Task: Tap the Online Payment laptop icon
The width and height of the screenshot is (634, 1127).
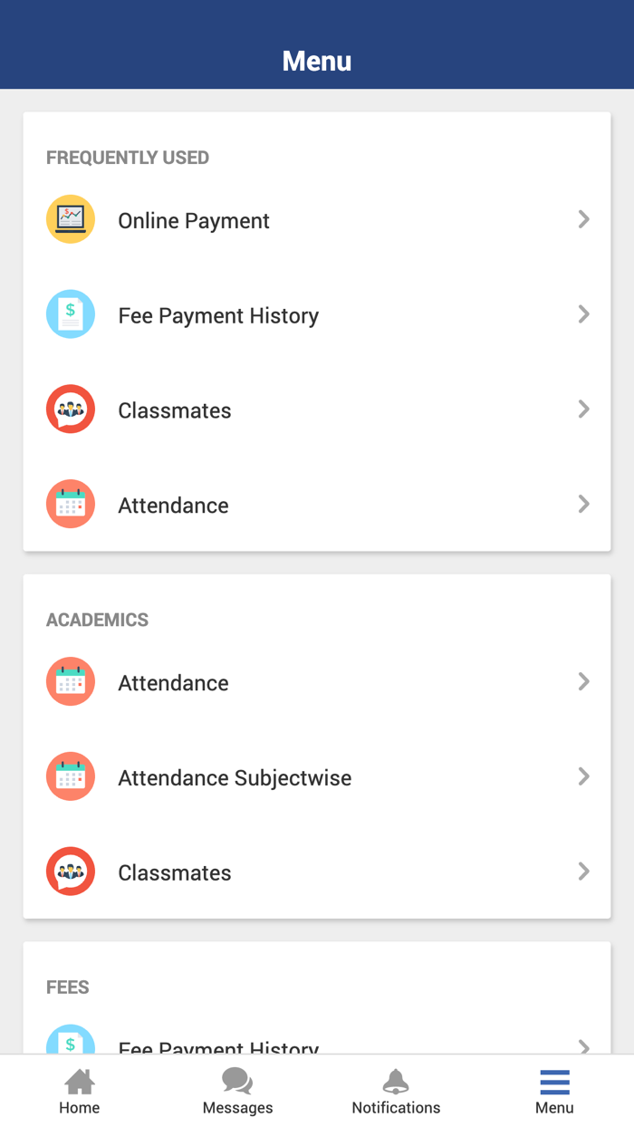Action: [x=71, y=219]
